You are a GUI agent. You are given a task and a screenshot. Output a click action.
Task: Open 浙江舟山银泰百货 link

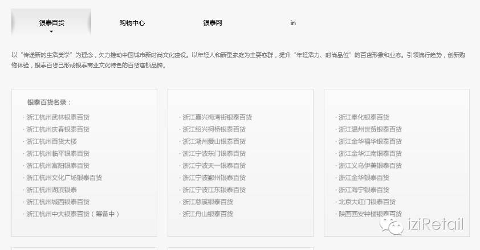point(208,214)
